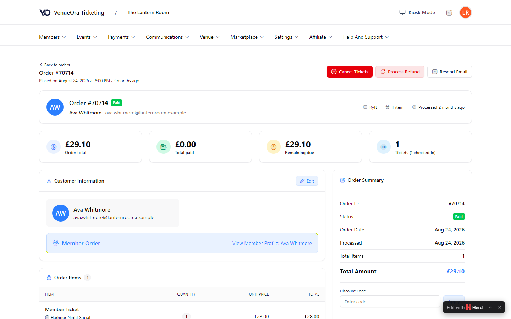This screenshot has width=511, height=319.
Task: Open the notifications icon beside Kiosk Mode
Action: point(449,12)
